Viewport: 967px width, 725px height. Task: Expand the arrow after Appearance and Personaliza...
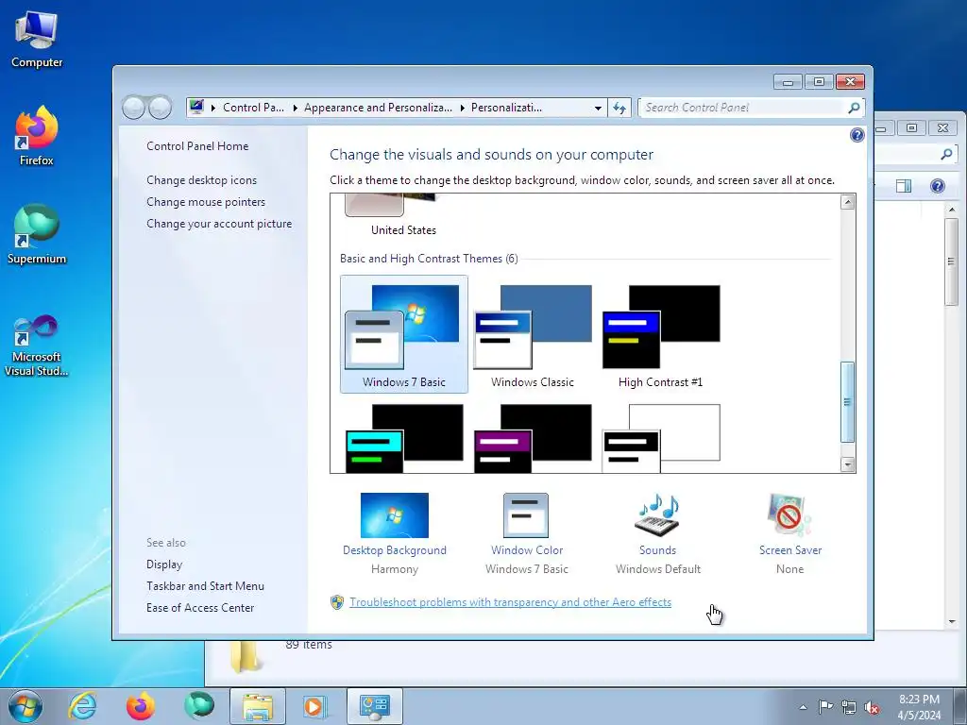click(x=462, y=108)
